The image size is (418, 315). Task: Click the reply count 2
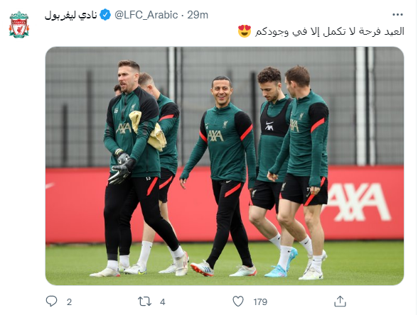69,302
